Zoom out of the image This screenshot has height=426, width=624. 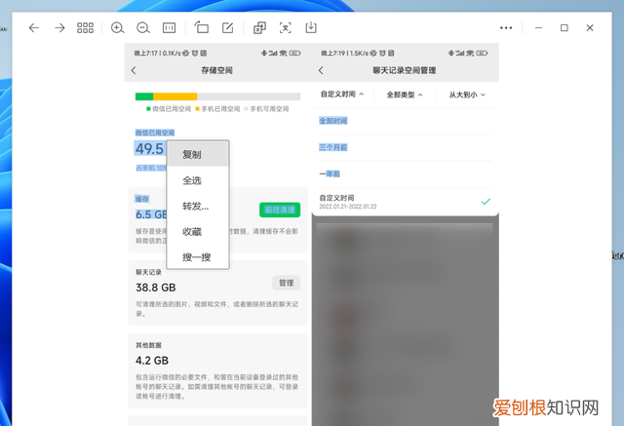(x=143, y=28)
